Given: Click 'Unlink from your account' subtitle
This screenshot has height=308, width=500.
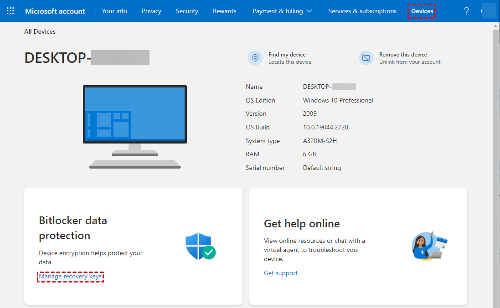Looking at the screenshot, I should coord(410,62).
